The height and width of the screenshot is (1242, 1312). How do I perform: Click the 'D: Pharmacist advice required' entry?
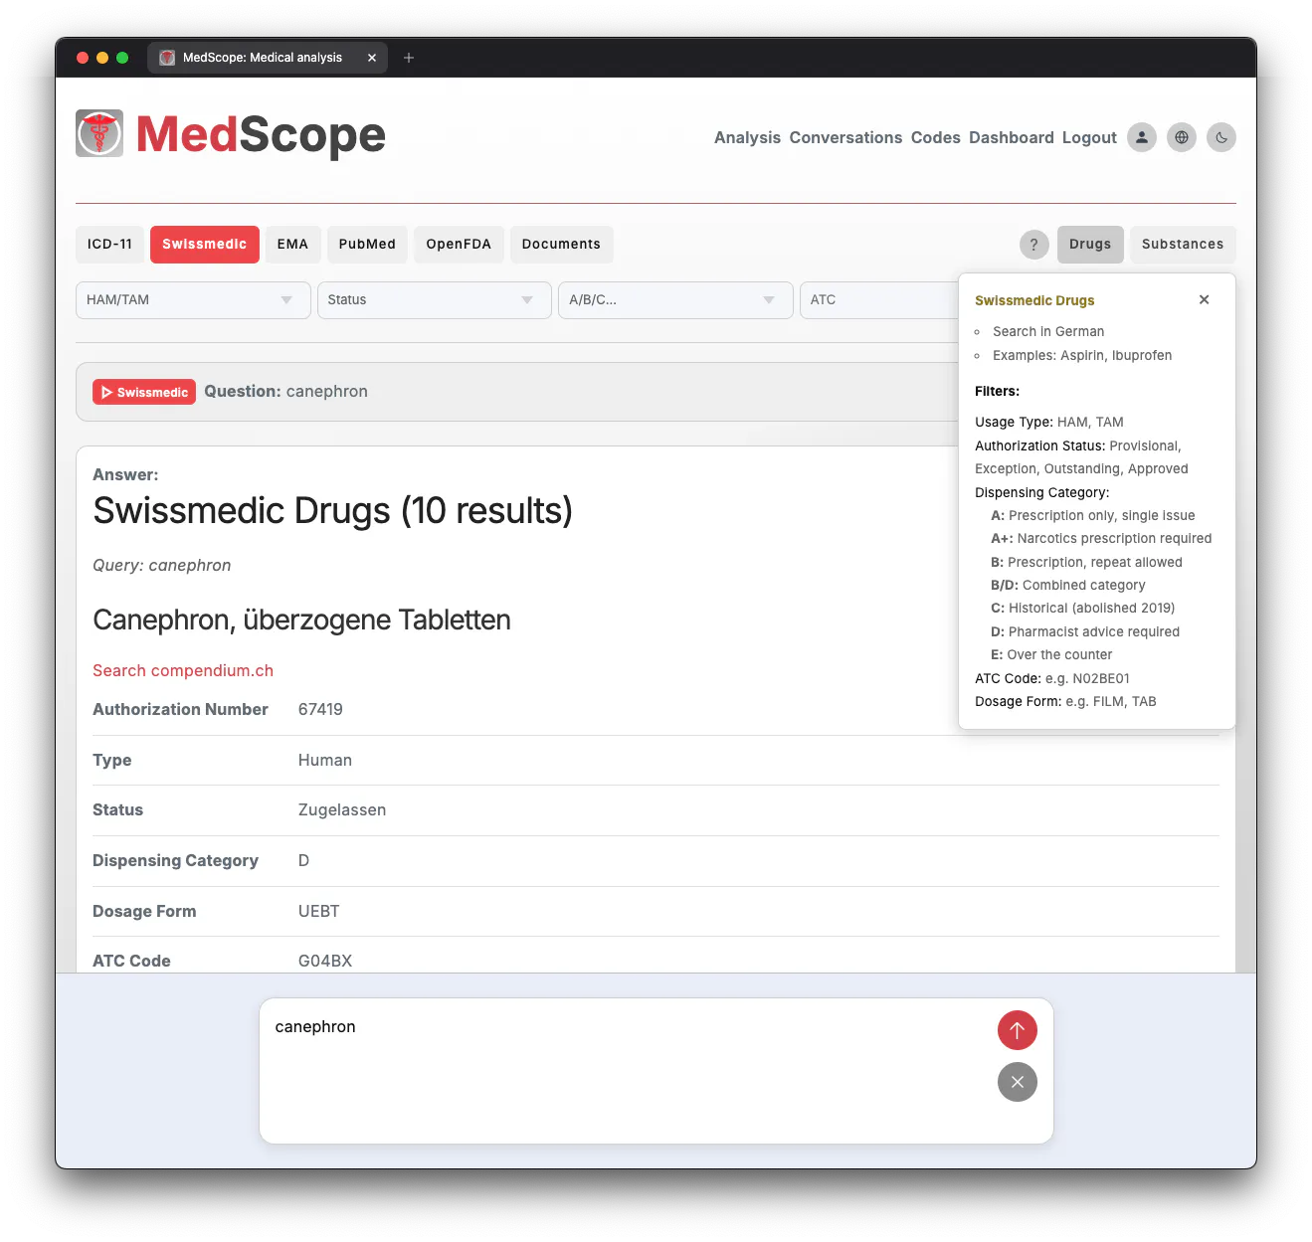click(x=1085, y=632)
